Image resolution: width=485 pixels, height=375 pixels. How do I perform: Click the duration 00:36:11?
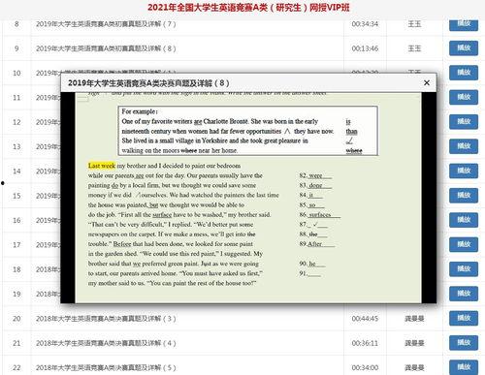365,343
